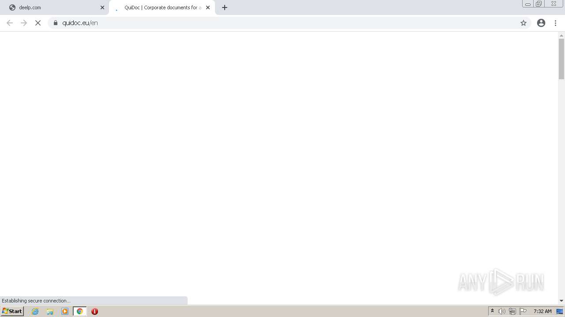Bookmark this page with star icon

pyautogui.click(x=524, y=23)
